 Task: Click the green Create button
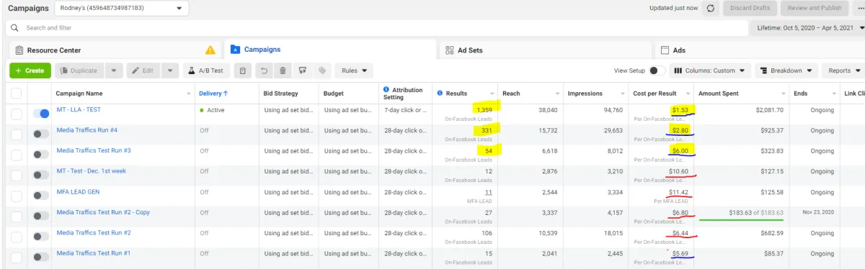coord(30,70)
